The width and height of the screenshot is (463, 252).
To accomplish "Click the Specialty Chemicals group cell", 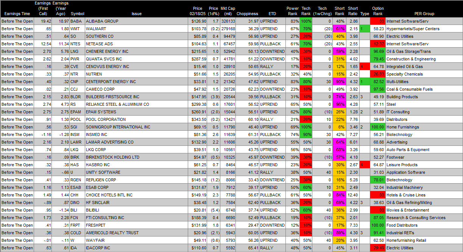I will click(x=424, y=74).
